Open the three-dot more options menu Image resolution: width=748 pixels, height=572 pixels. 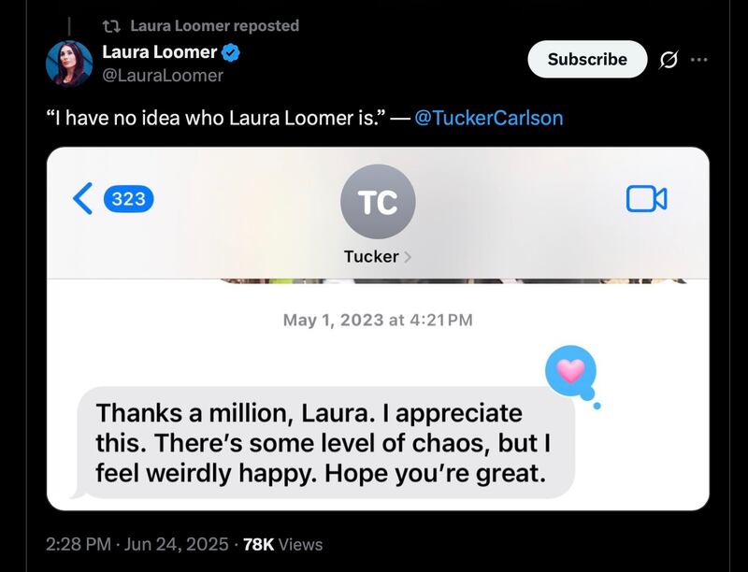pos(699,60)
